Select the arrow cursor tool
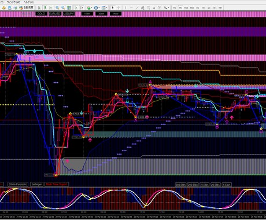The image size is (266, 220). (x=113, y=8)
